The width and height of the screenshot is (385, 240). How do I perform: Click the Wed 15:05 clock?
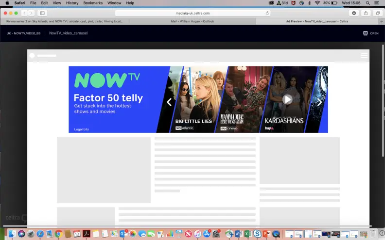coord(351,3)
